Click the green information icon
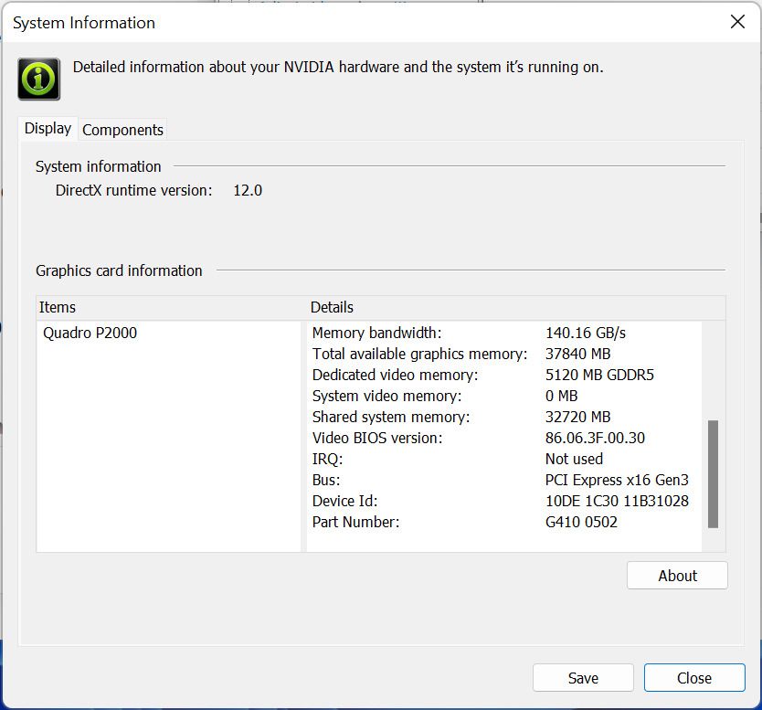Screen dimensions: 762x710 [39, 79]
